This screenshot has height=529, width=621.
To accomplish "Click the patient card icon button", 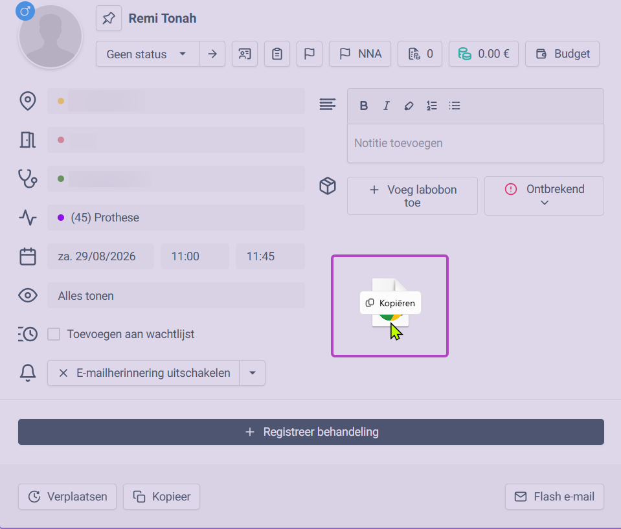I will (245, 54).
